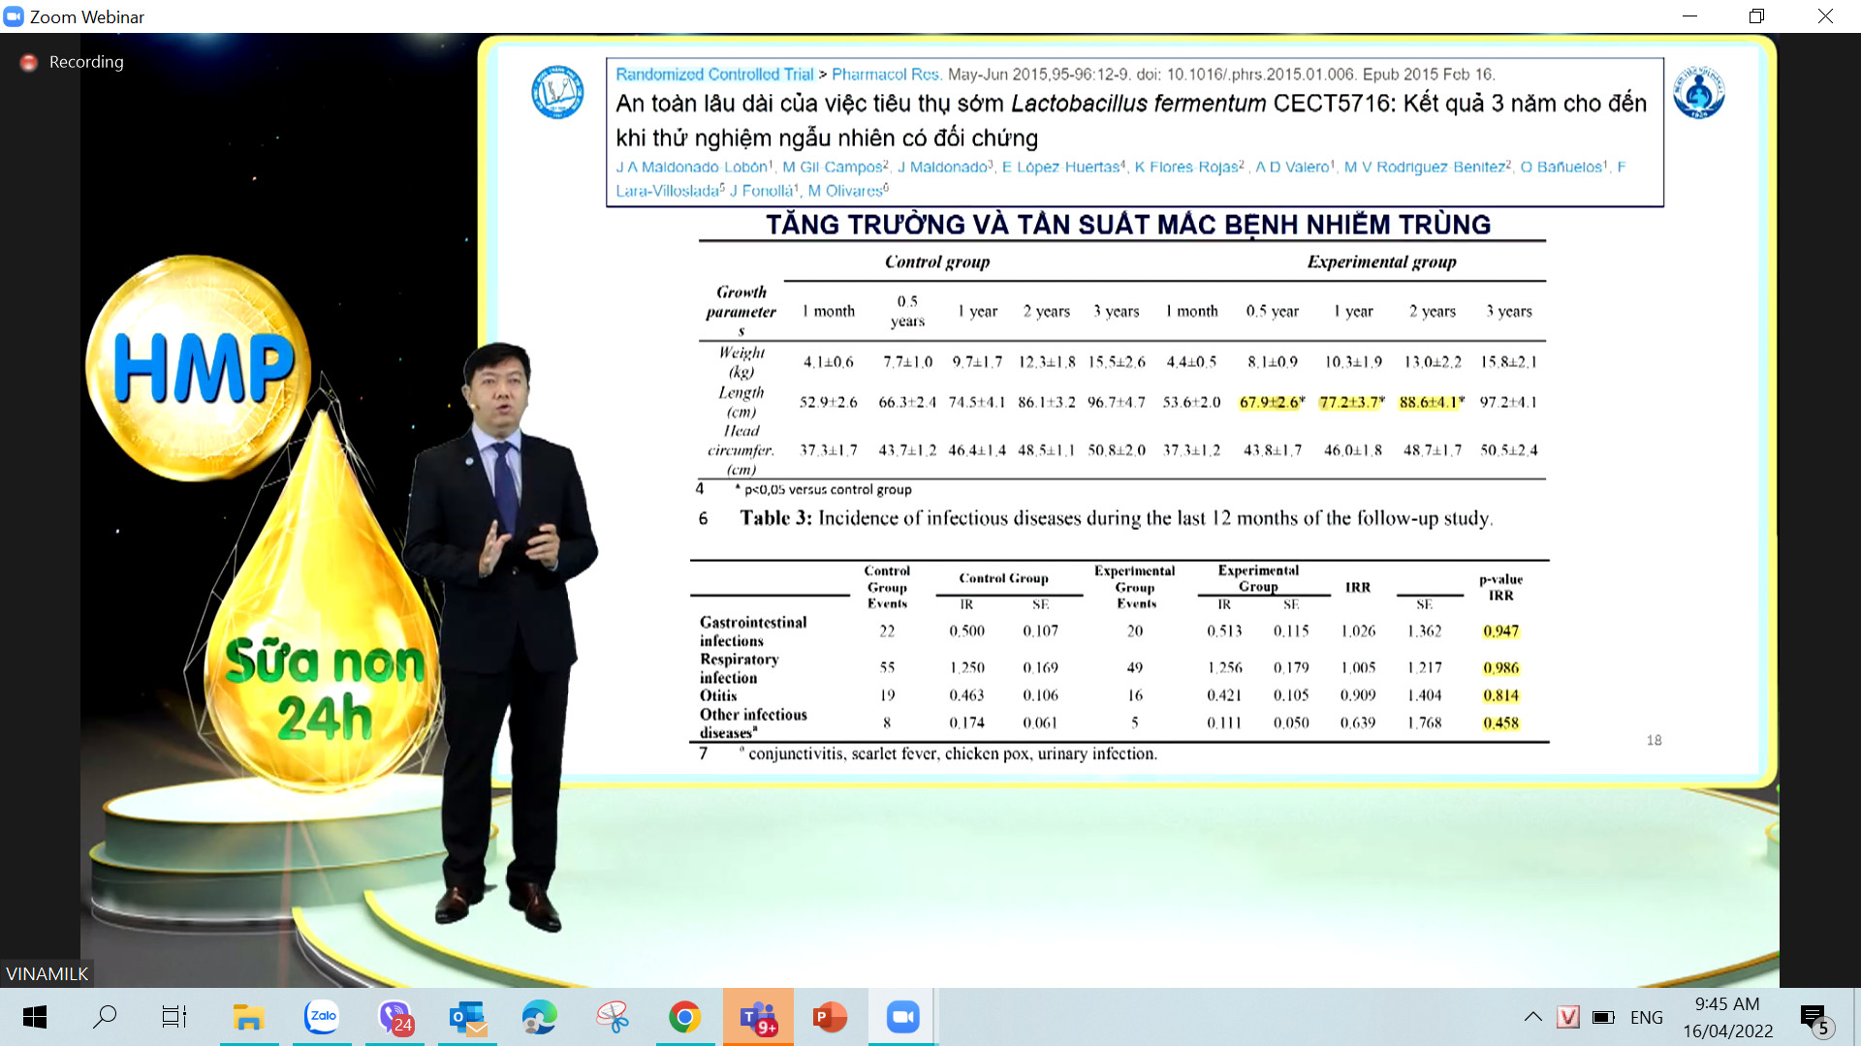Click the Gastrointestinal infections row label
1861x1046 pixels.
click(753, 631)
